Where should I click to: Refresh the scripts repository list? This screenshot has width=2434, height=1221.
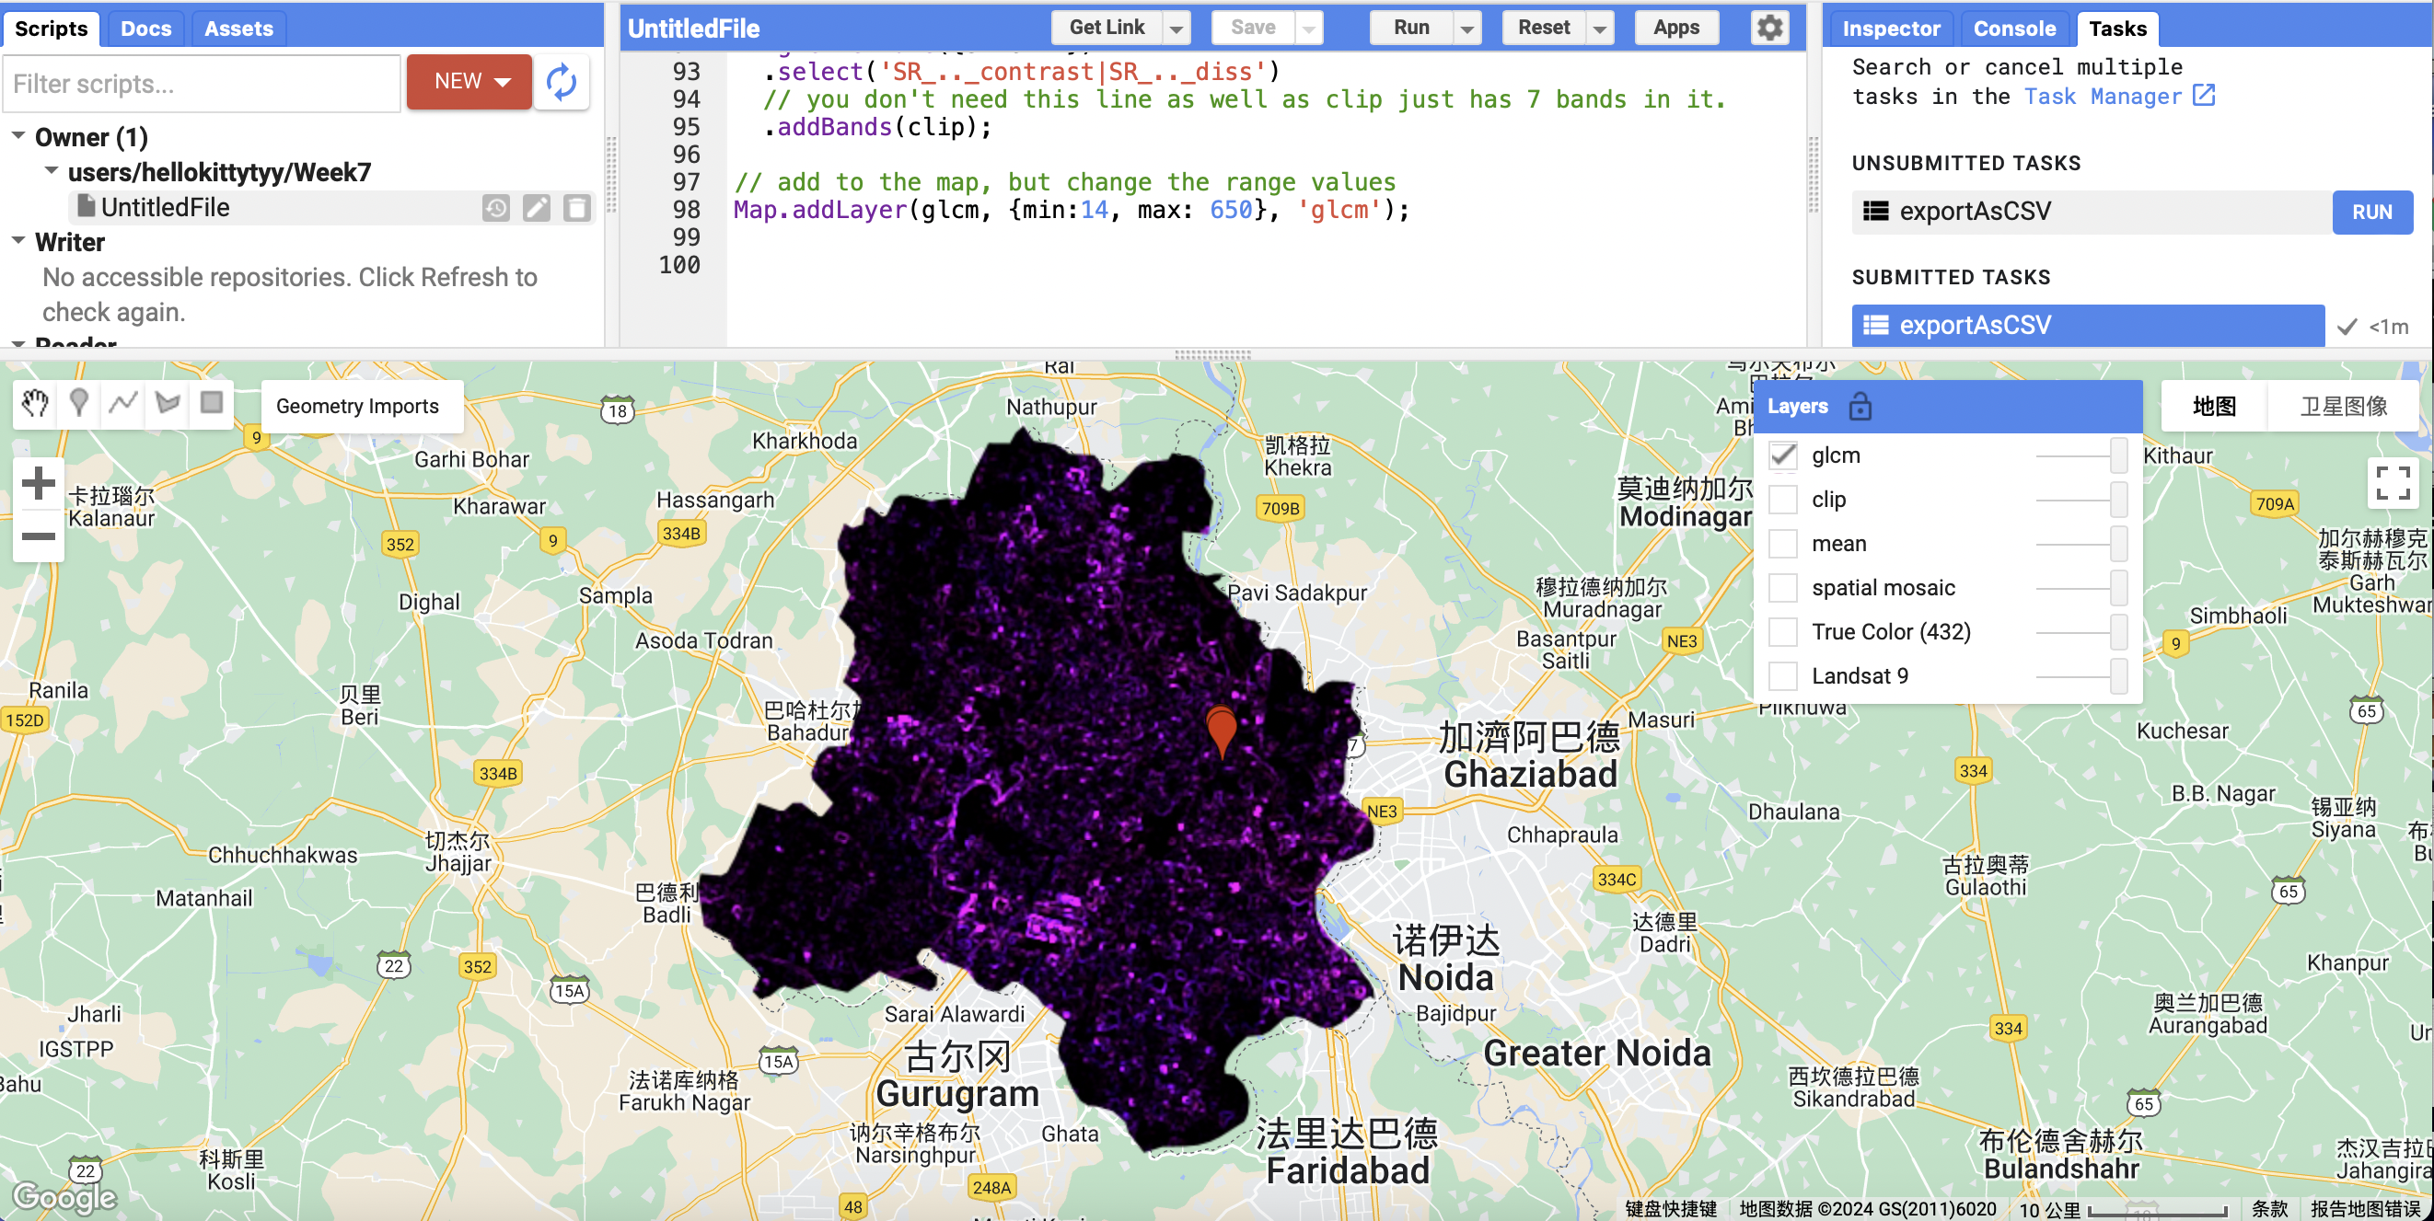pos(562,83)
